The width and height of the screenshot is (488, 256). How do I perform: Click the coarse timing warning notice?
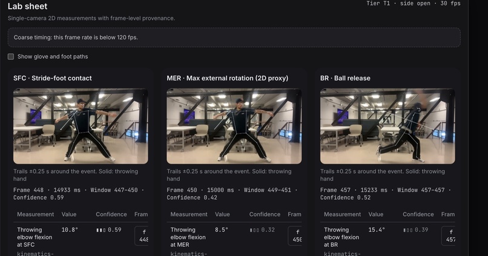point(234,38)
